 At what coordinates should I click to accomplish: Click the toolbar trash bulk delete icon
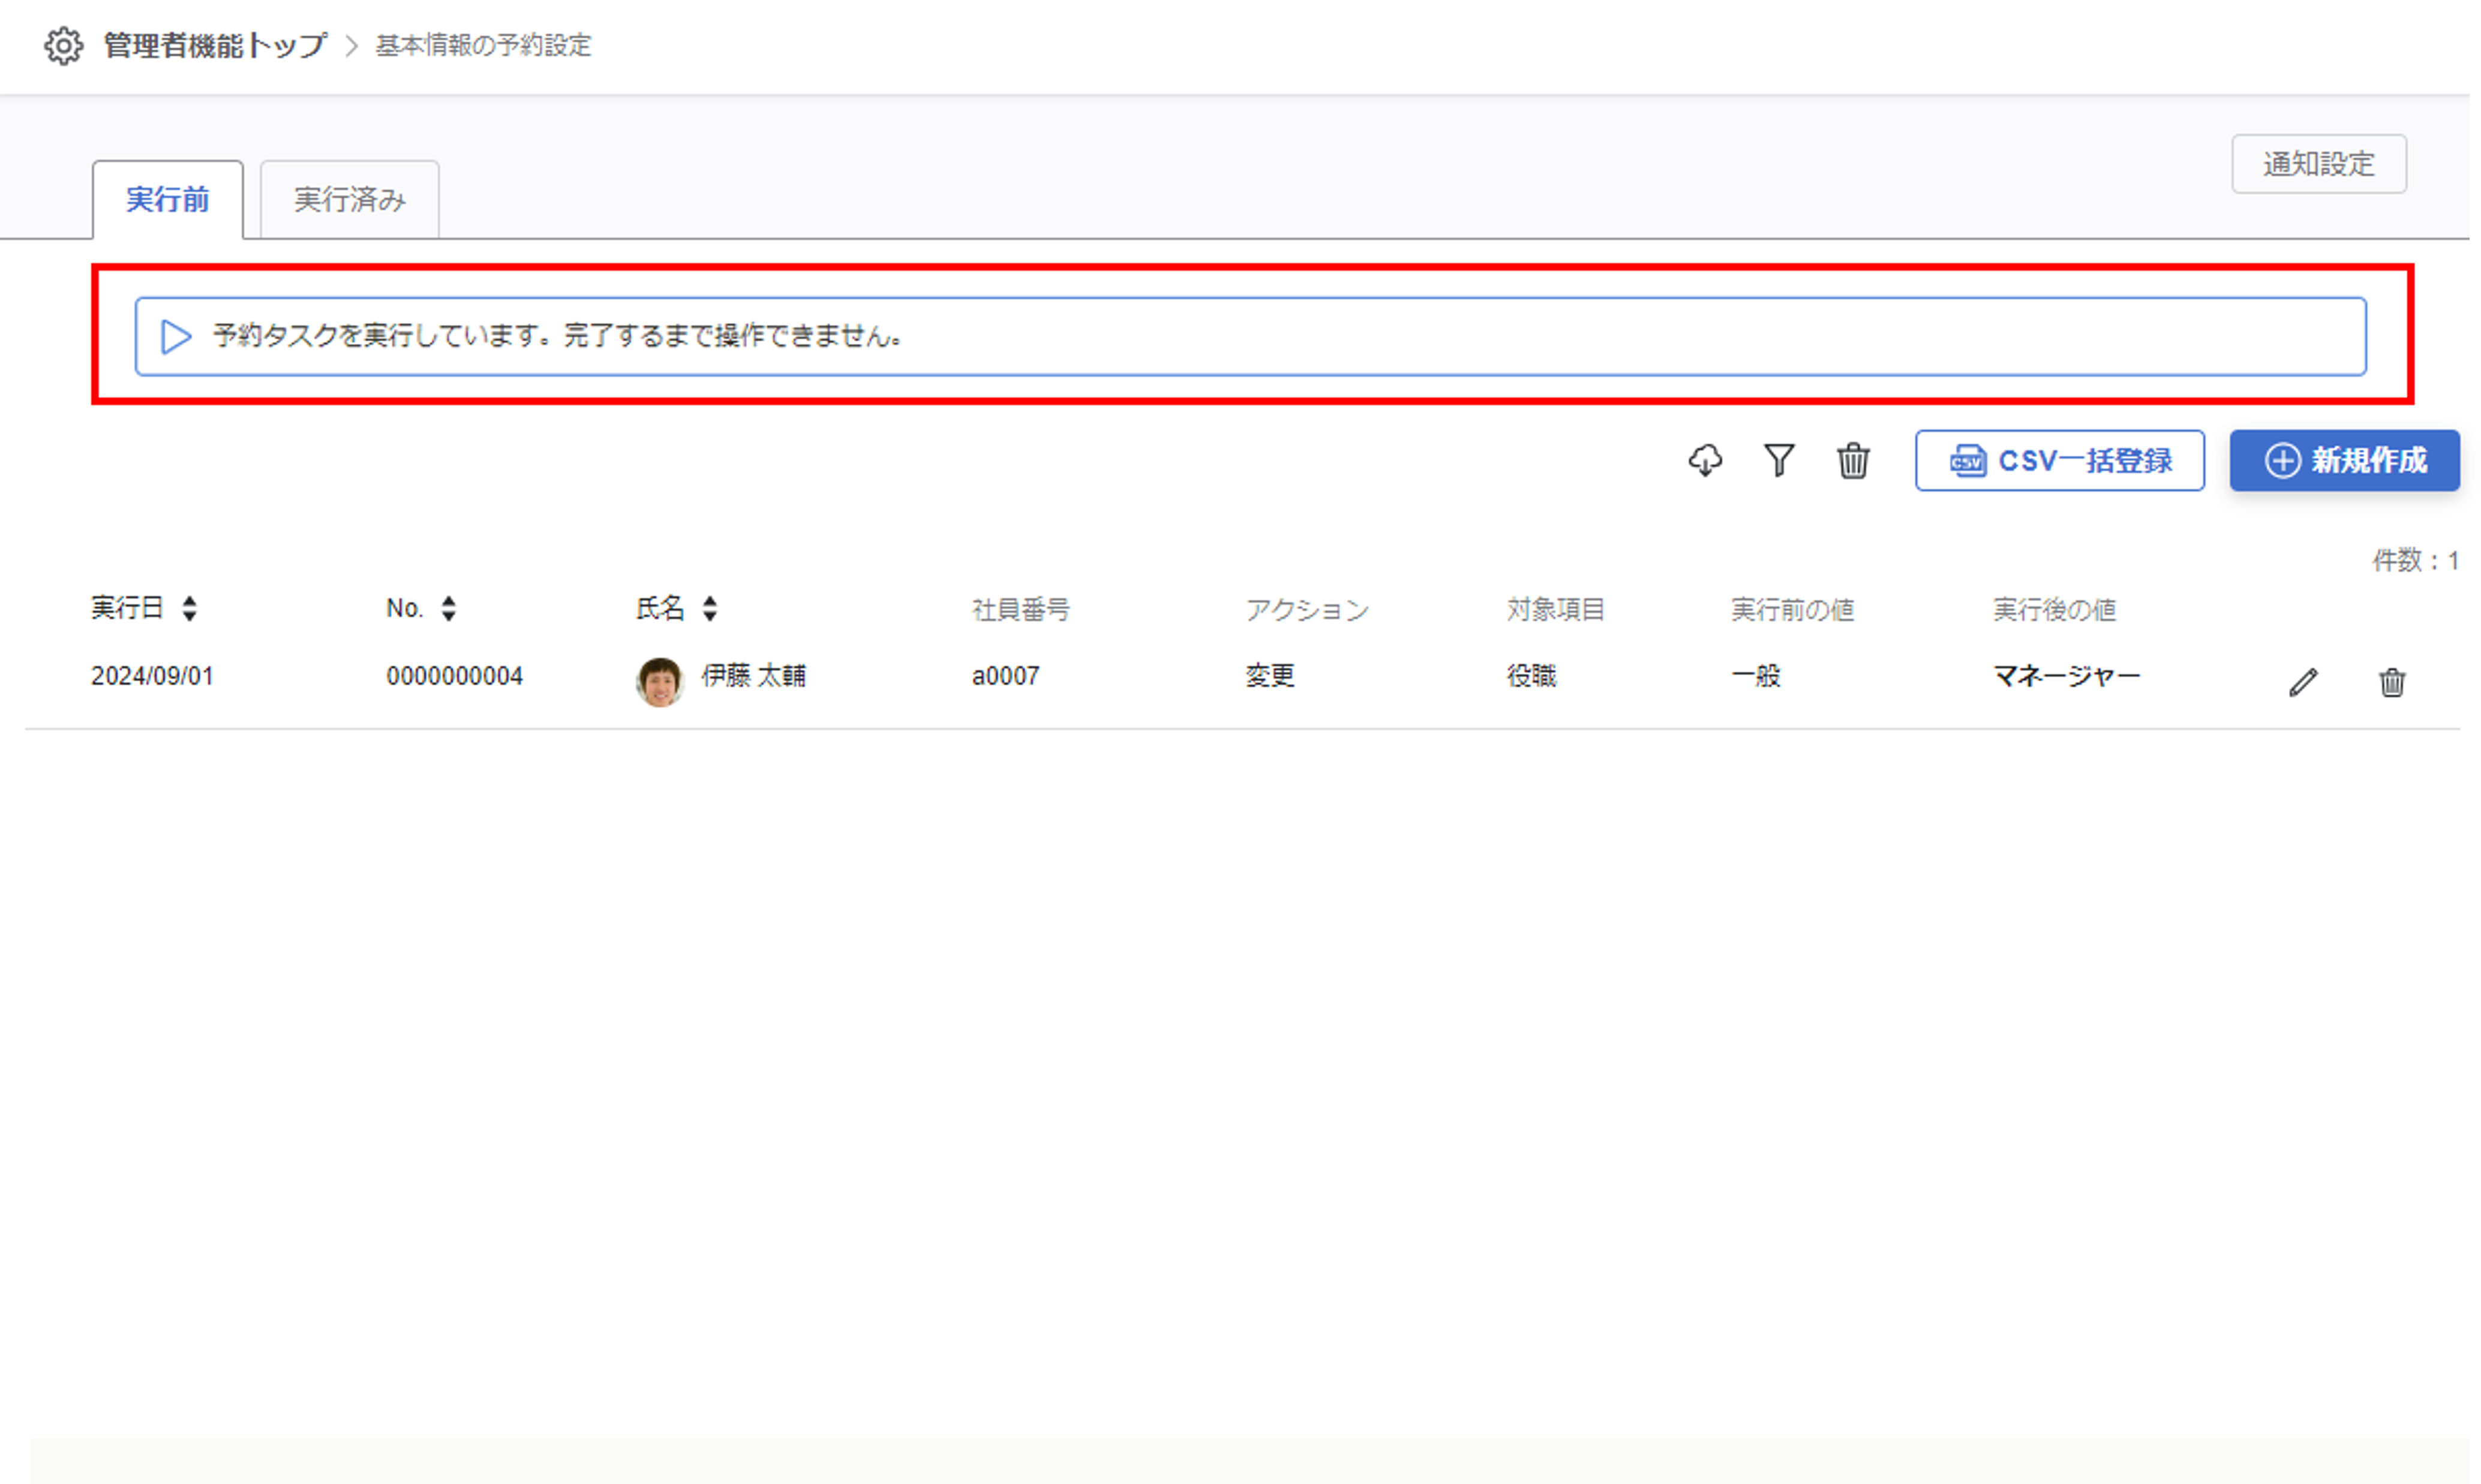tap(1854, 461)
